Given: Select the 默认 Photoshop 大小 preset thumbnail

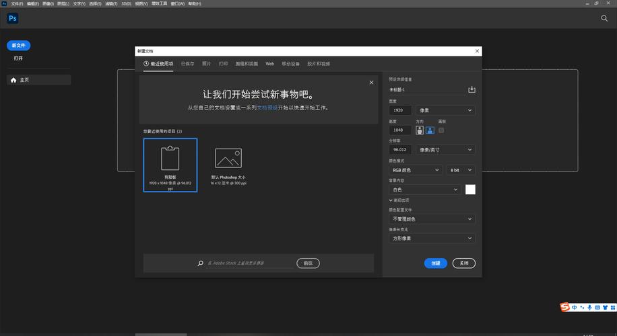Looking at the screenshot, I should [x=228, y=165].
